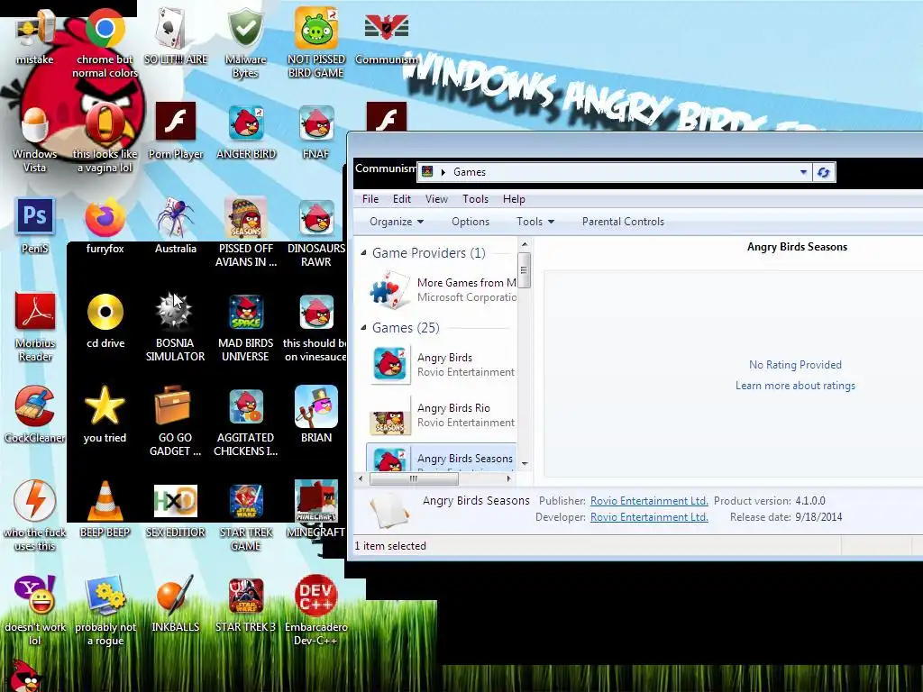Launch the BEEP BEEP traffic cone icon
923x692 pixels.
[x=105, y=509]
